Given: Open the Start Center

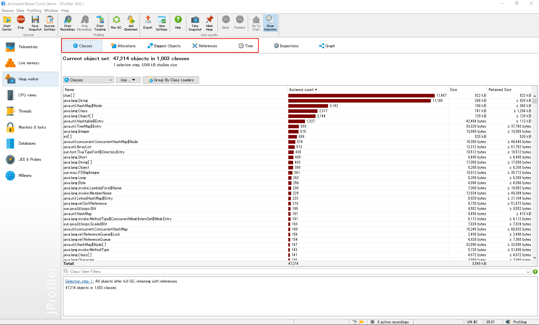Looking at the screenshot, I should pos(7,23).
